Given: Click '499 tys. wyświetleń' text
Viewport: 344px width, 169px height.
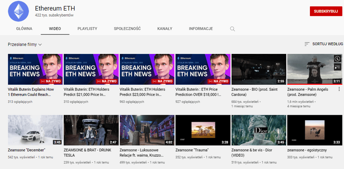Looking at the screenshot, I should point(133,162).
